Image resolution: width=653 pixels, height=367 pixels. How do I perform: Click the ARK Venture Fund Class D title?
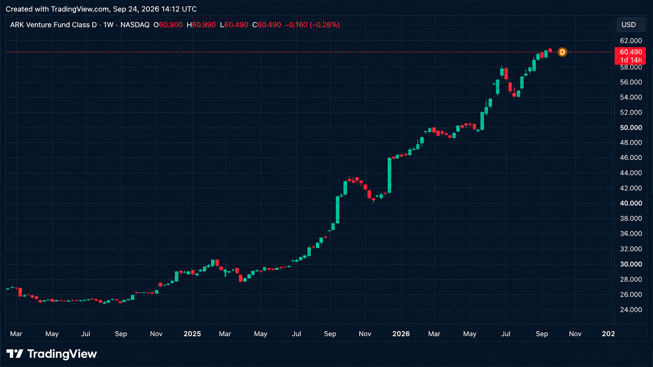54,24
